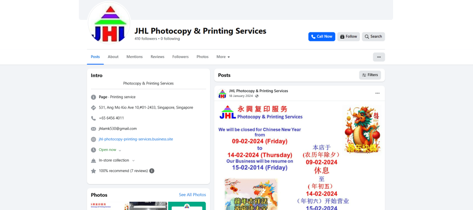The height and width of the screenshot is (210, 473).
Task: Click the 410 followers count
Action: [x=146, y=39]
